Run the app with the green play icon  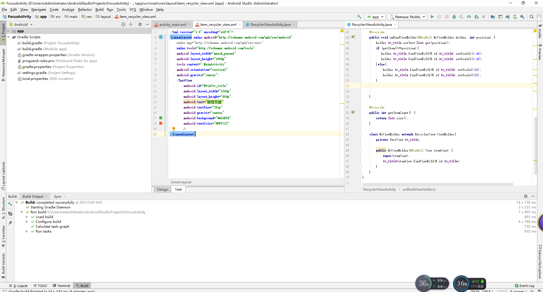pos(432,17)
